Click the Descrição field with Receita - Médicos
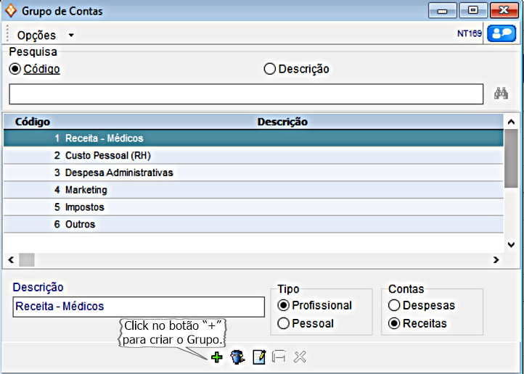The height and width of the screenshot is (374, 524). pos(139,307)
